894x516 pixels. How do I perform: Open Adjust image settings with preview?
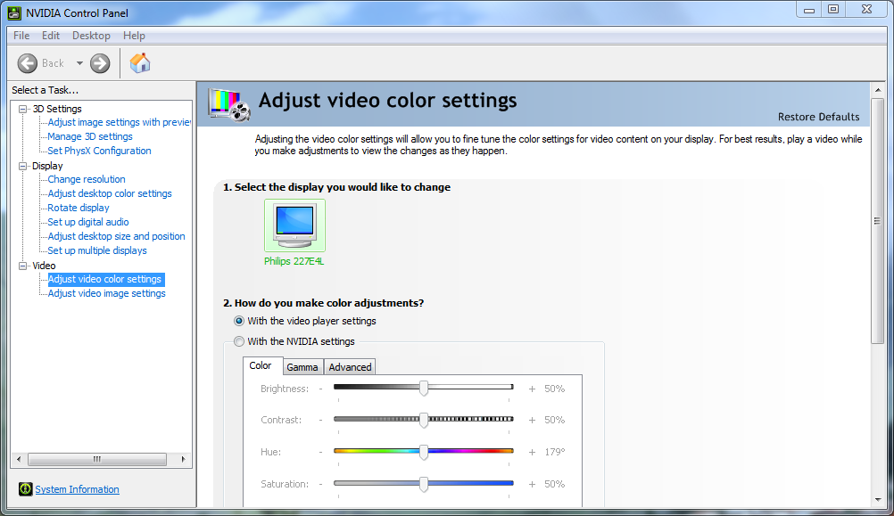pos(120,122)
